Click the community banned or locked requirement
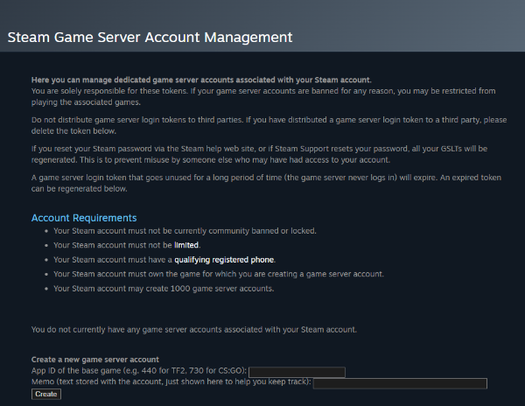This screenshot has height=406, width=525. [x=171, y=231]
